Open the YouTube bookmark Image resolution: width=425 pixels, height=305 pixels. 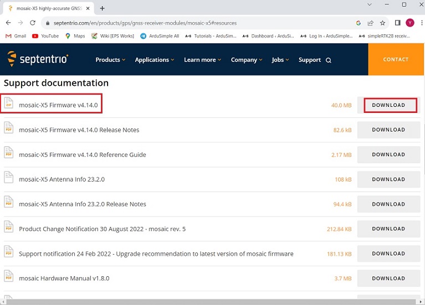pyautogui.click(x=45, y=36)
